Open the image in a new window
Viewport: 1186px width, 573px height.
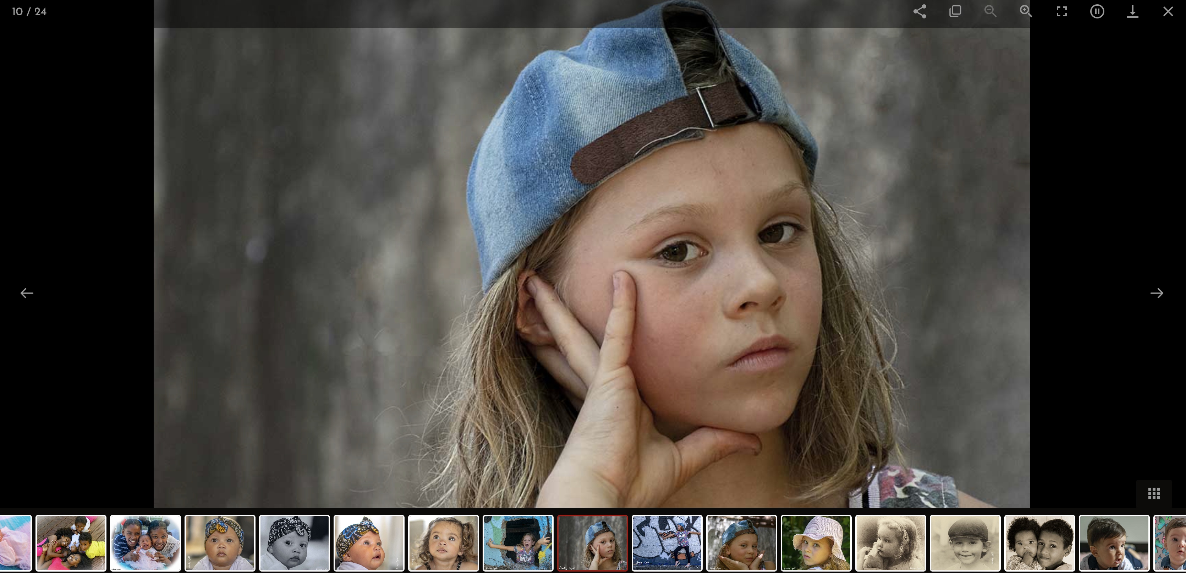pyautogui.click(x=955, y=11)
